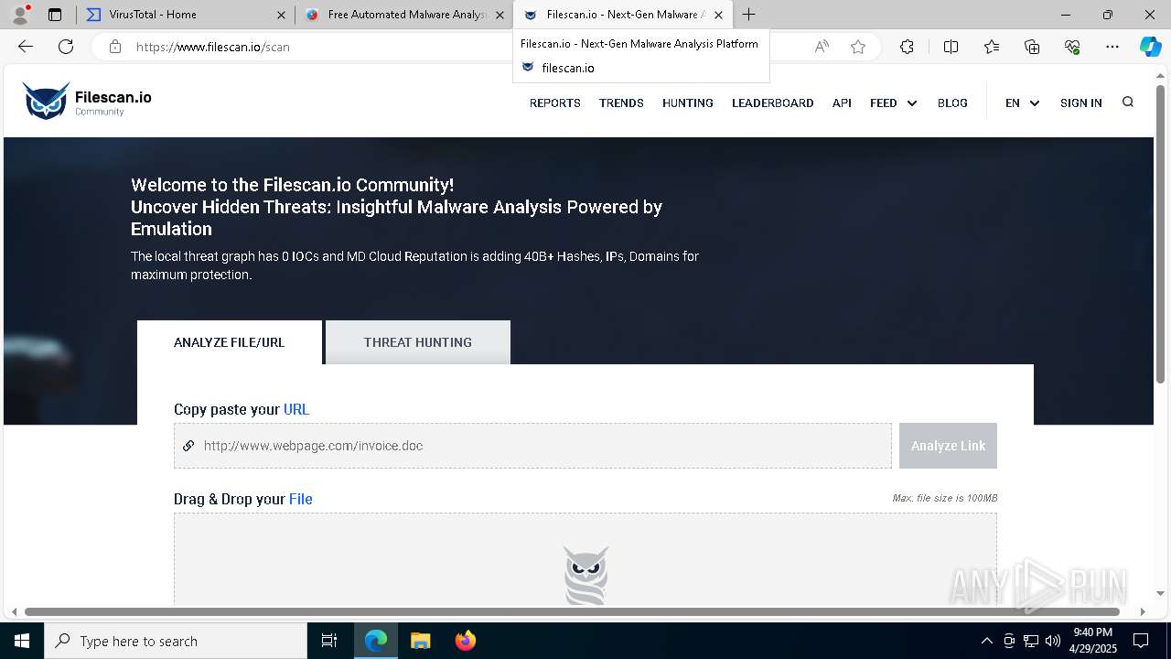The height and width of the screenshot is (659, 1171).
Task: Open the Favorites list icon
Action: [x=992, y=47]
